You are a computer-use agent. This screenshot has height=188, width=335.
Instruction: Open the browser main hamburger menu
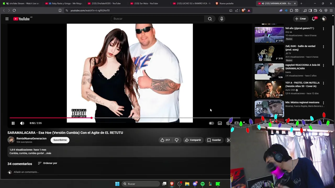[331, 10]
